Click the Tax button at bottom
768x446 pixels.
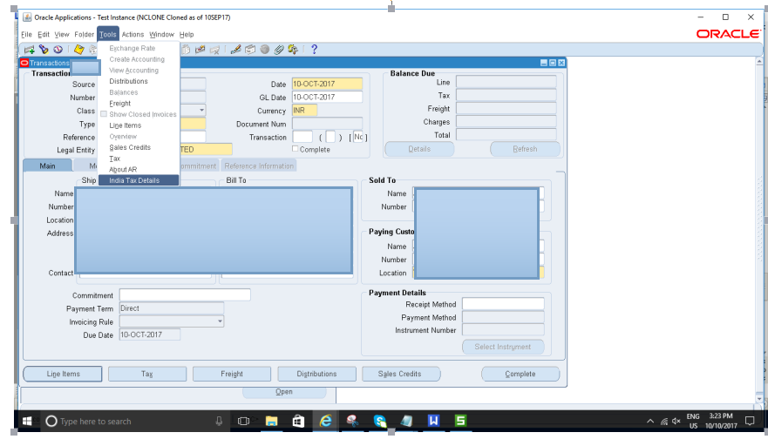[147, 374]
